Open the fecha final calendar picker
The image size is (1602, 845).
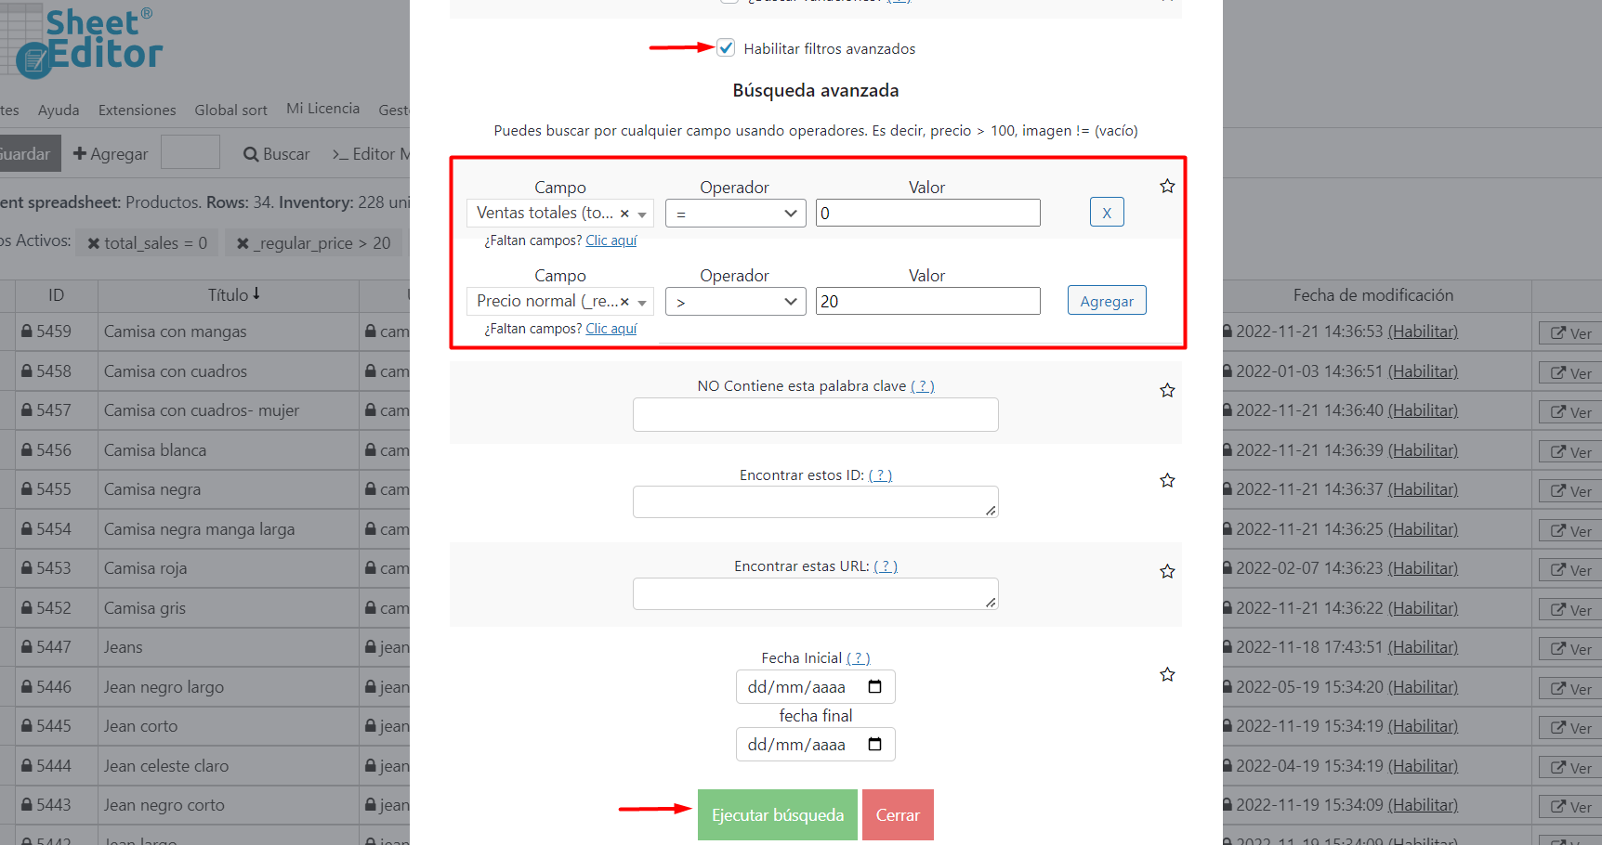[x=874, y=745]
